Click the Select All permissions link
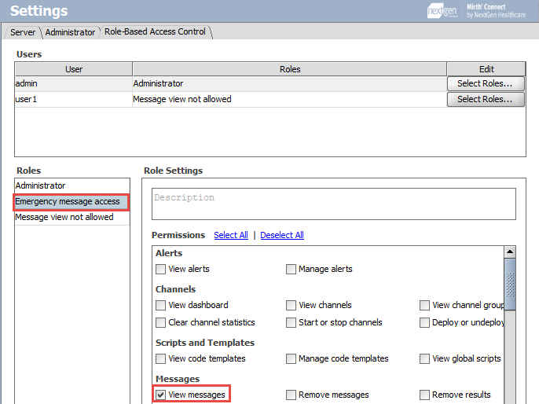 (x=231, y=235)
